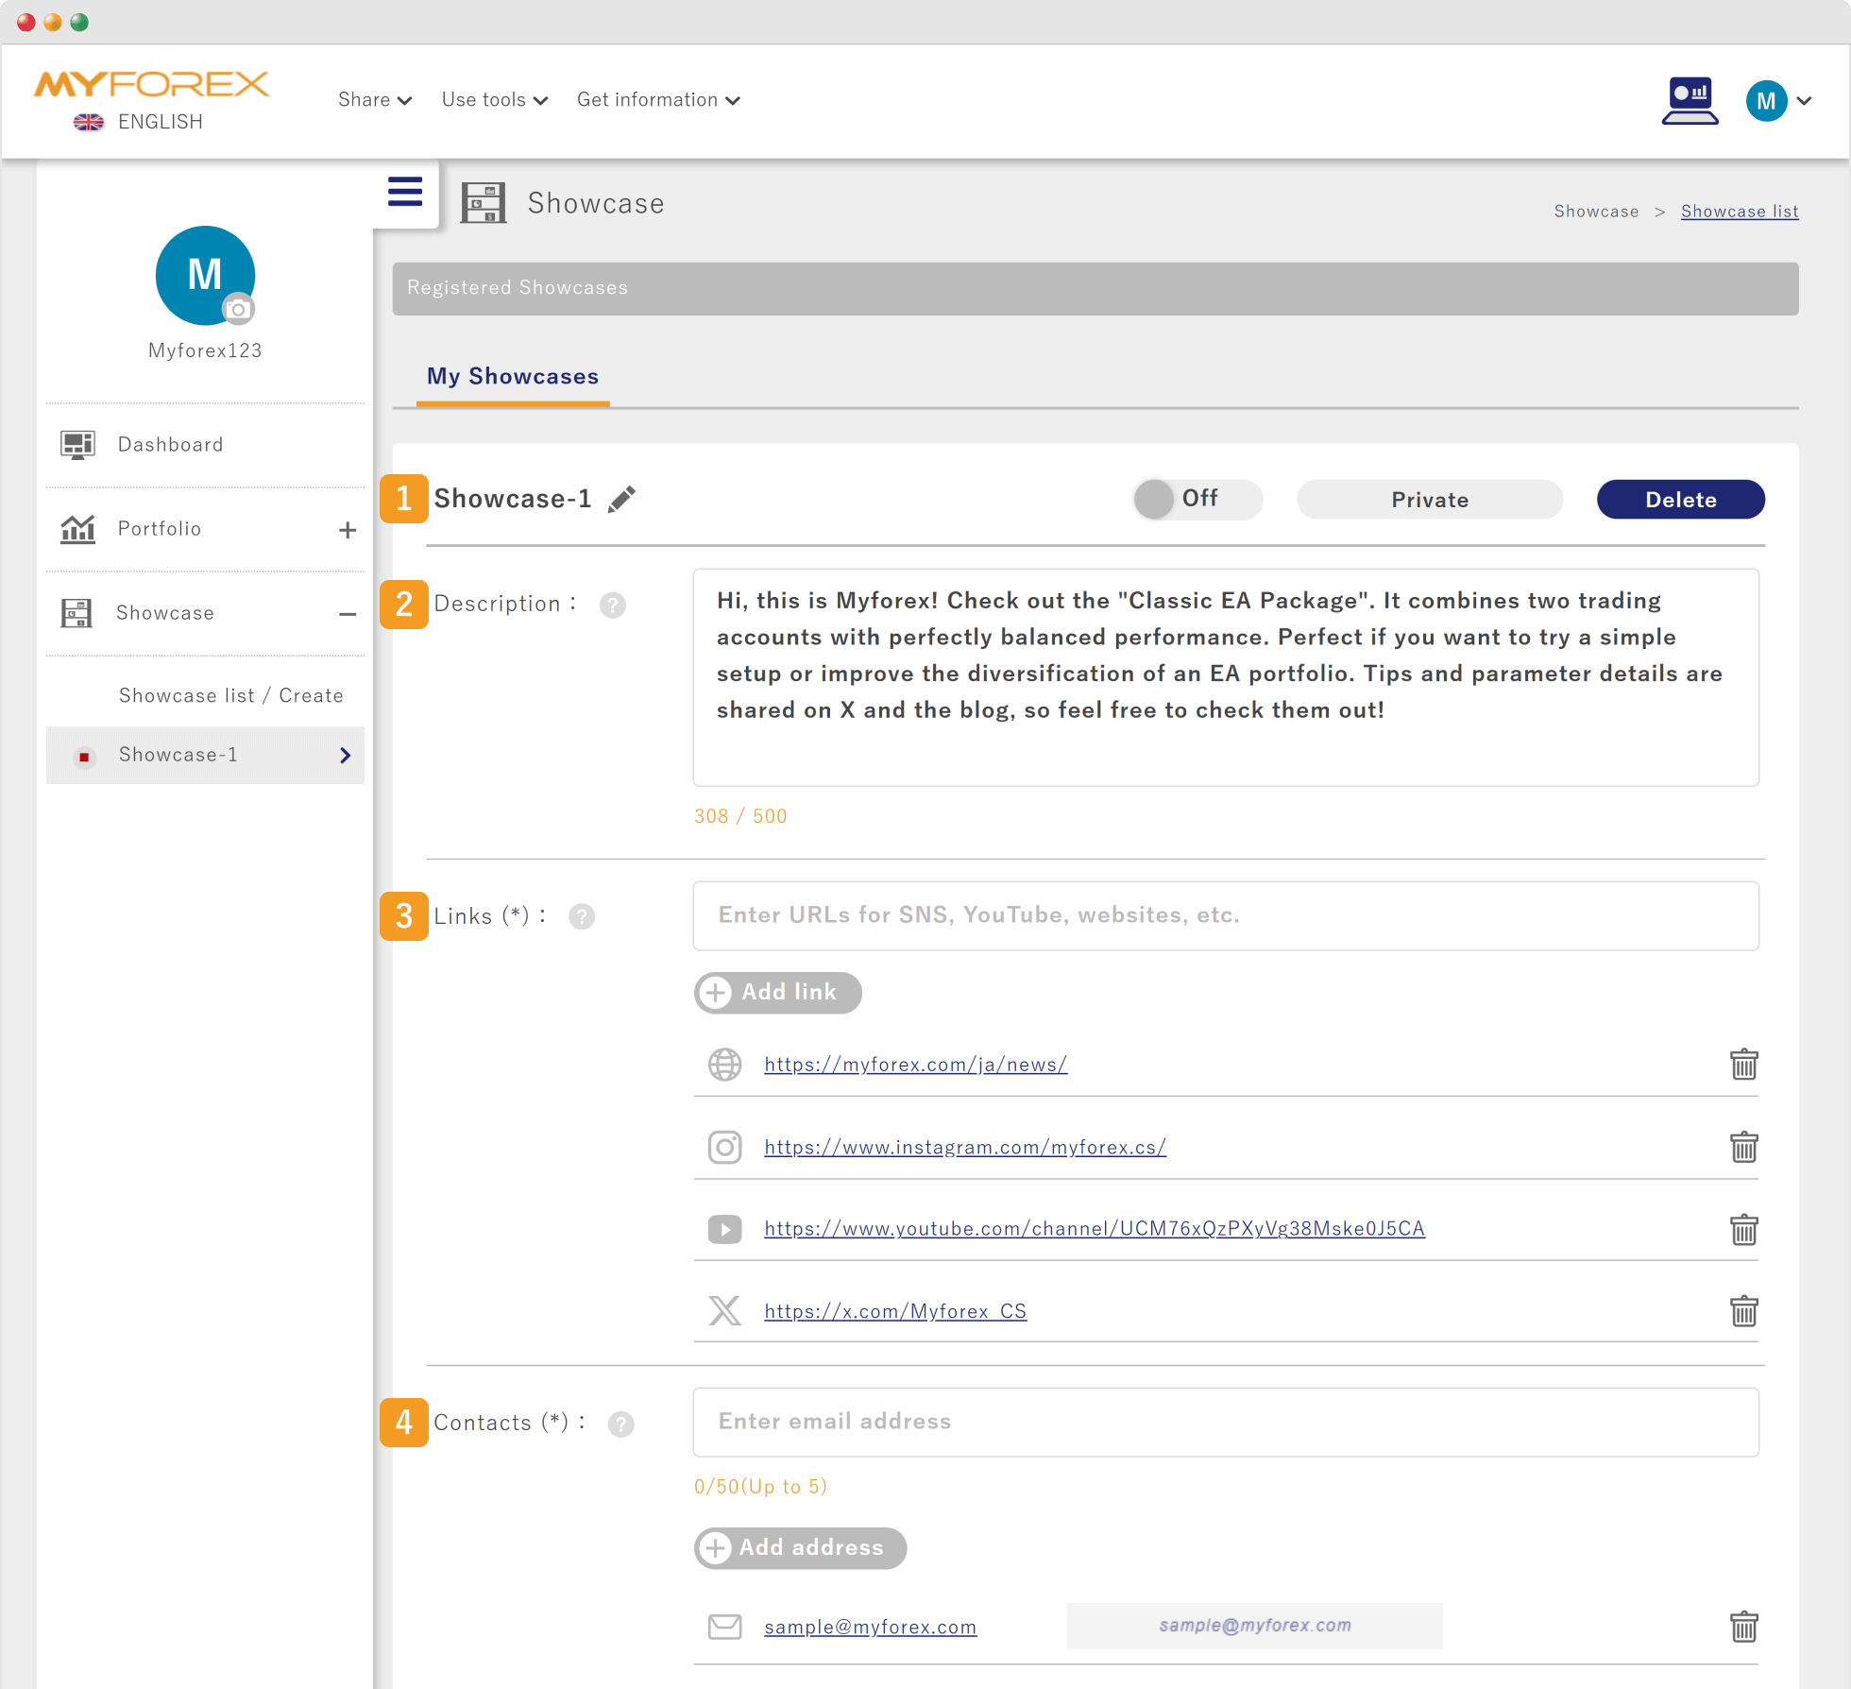Viewport: 1851px width, 1689px height.
Task: Click the Contacts help question mark icon
Action: pyautogui.click(x=620, y=1424)
